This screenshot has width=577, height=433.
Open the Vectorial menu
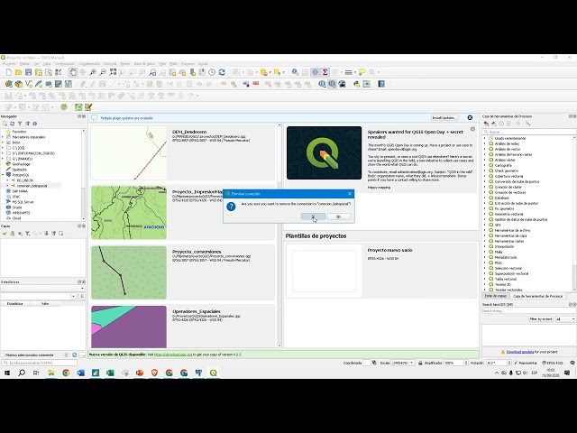[110, 64]
